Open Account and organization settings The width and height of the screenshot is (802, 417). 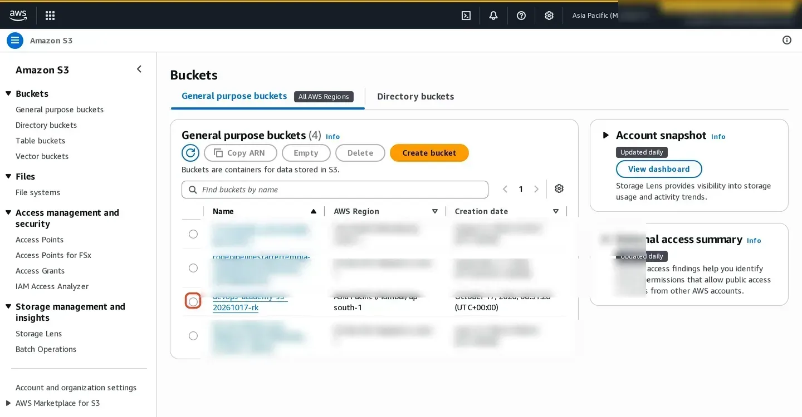[x=76, y=388]
